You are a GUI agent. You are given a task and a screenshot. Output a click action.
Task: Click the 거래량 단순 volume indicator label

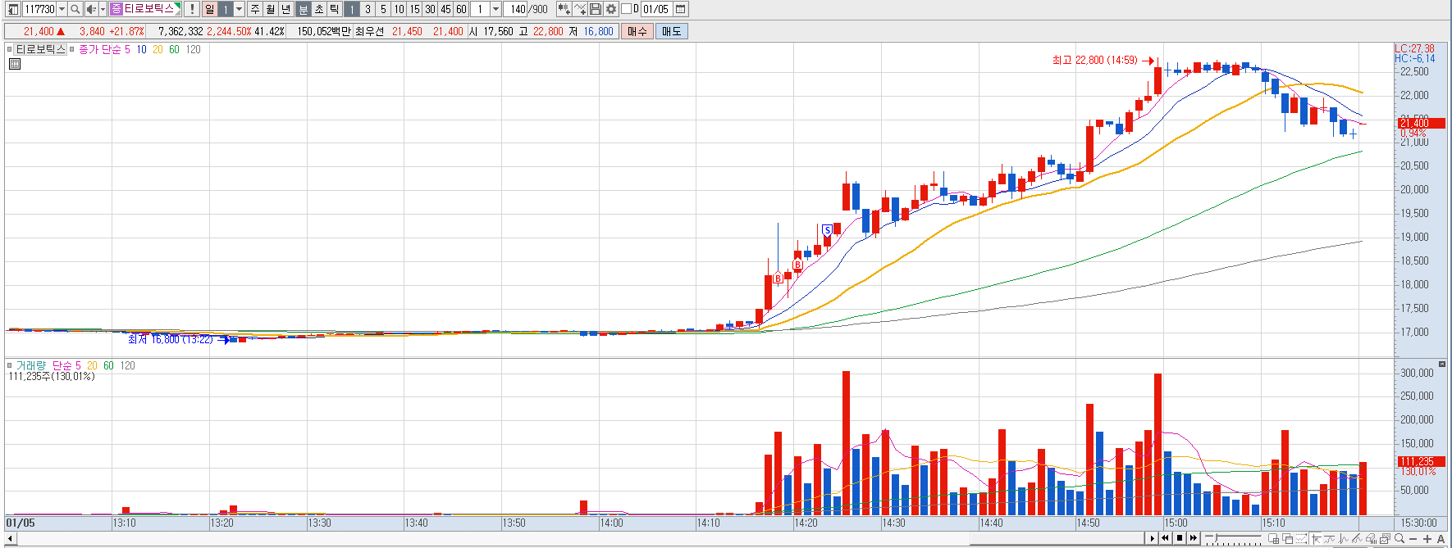pyautogui.click(x=43, y=365)
